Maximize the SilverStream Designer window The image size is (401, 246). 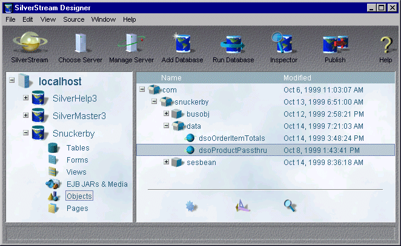pyautogui.click(x=381, y=8)
